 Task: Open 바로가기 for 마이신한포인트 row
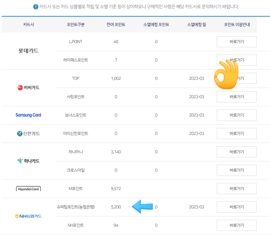[x=237, y=133]
